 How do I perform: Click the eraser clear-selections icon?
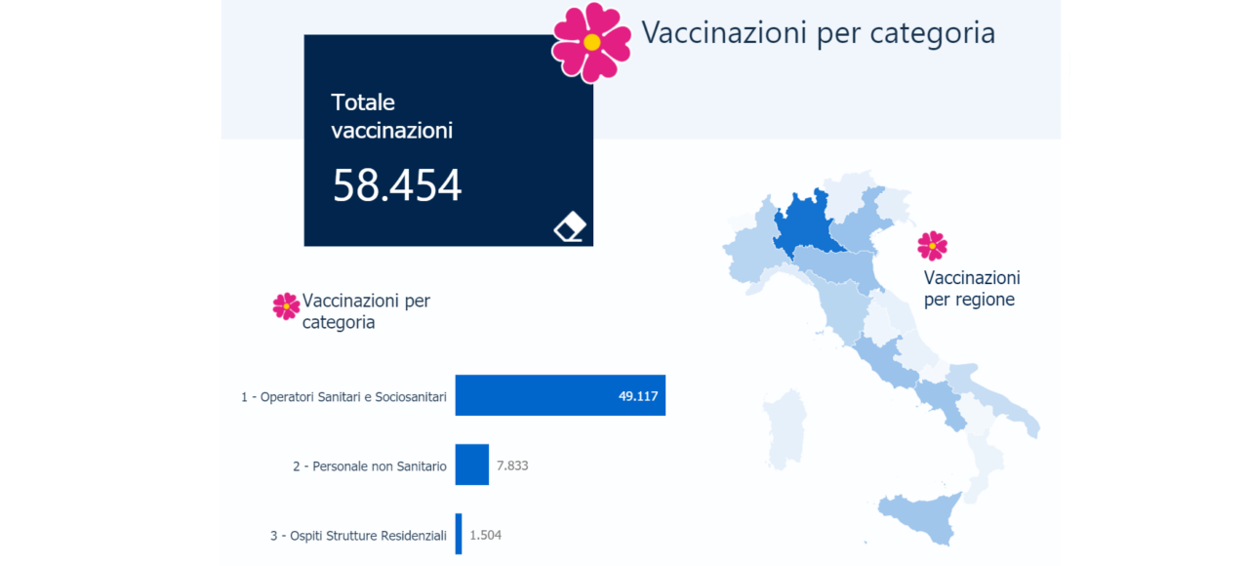click(570, 226)
